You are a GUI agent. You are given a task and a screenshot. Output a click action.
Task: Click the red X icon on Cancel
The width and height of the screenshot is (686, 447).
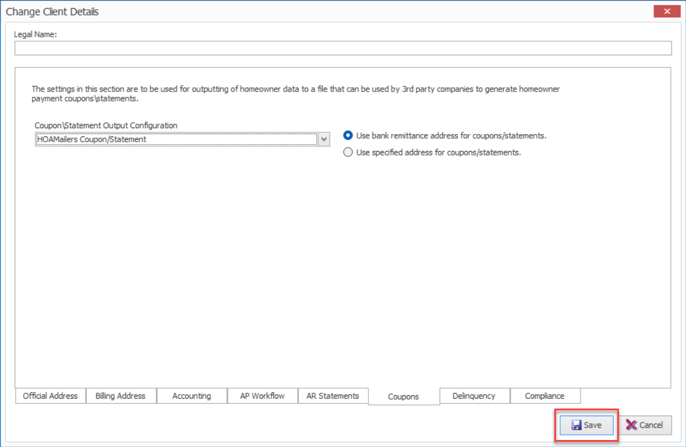(631, 425)
